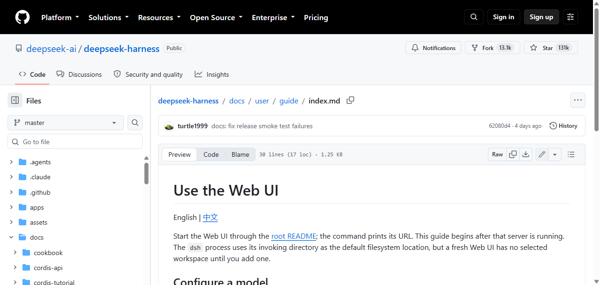Go to docs in breadcrumb
Screen dimensions: 600x285
point(237,101)
